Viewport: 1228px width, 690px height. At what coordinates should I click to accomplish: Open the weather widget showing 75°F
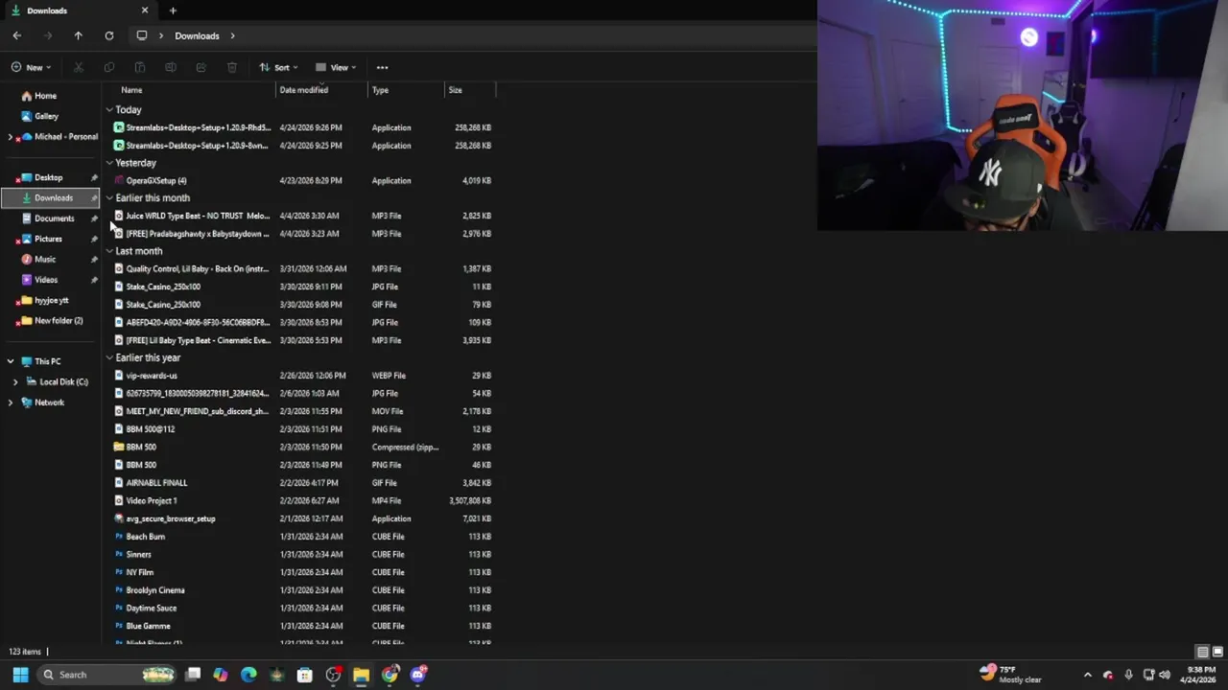pyautogui.click(x=1010, y=675)
